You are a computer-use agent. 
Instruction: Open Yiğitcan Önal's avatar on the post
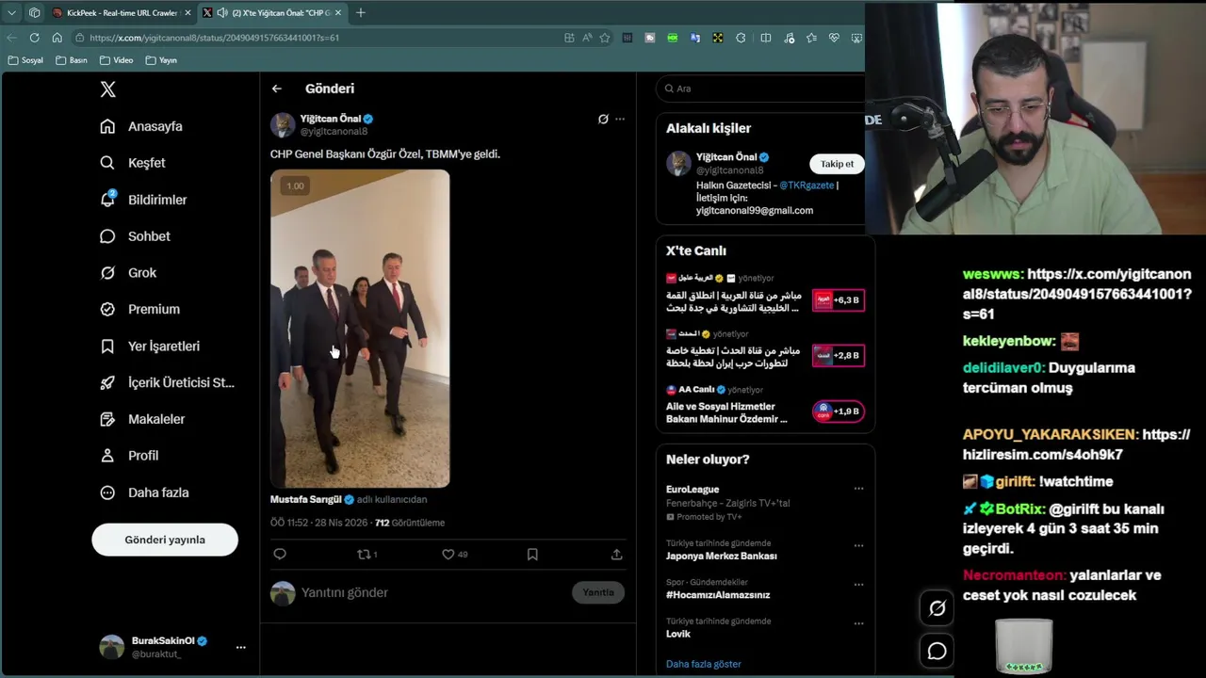click(x=283, y=124)
